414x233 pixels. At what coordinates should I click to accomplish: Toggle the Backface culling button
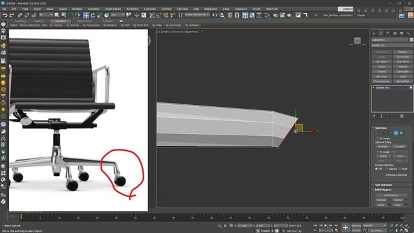(383, 146)
